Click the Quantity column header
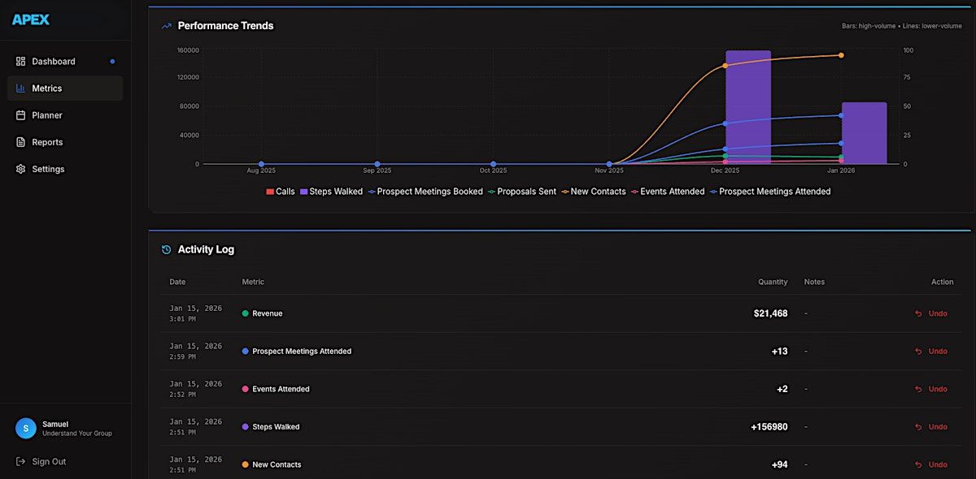This screenshot has height=479, width=976. [x=772, y=282]
